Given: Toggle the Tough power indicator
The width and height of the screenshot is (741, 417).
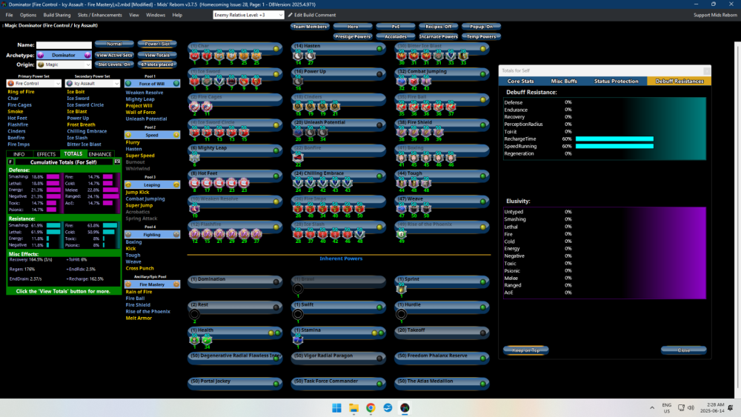Looking at the screenshot, I should point(483,176).
